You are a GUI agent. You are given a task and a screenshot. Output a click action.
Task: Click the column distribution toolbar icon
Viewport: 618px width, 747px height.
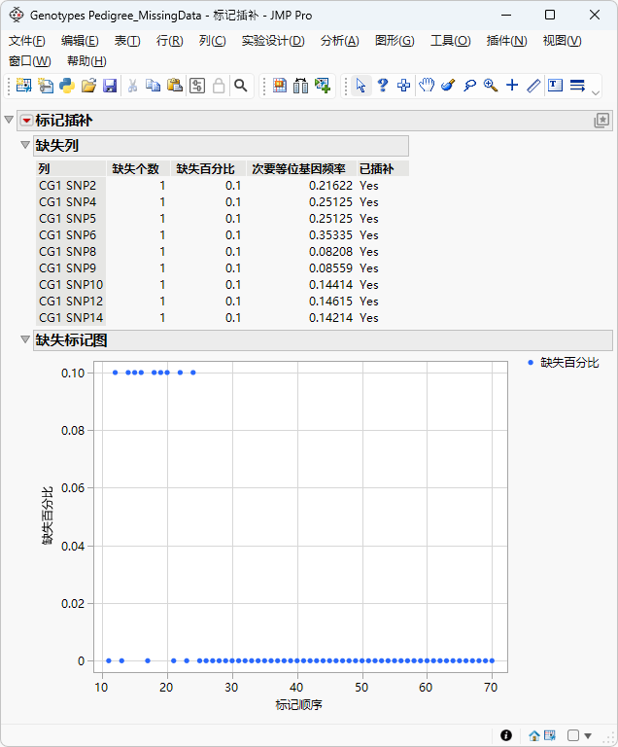click(x=301, y=86)
